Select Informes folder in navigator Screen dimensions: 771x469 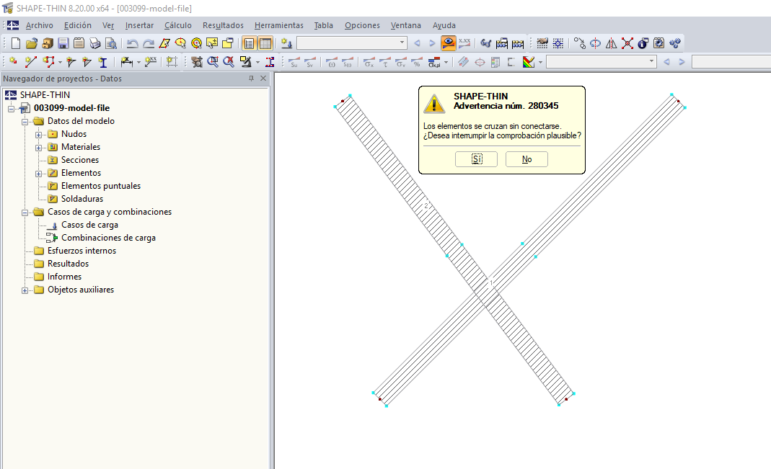coord(64,277)
